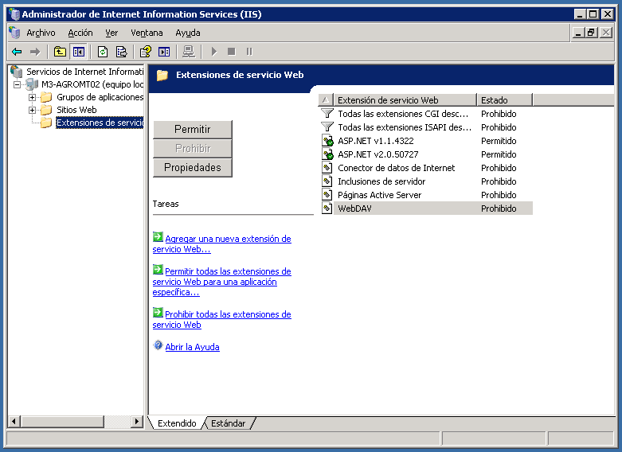Click the Refresh toolbar icon

pos(103,52)
